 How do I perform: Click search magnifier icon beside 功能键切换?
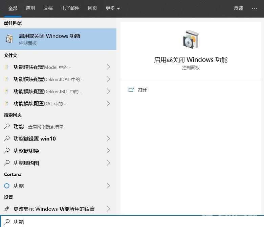point(7,151)
